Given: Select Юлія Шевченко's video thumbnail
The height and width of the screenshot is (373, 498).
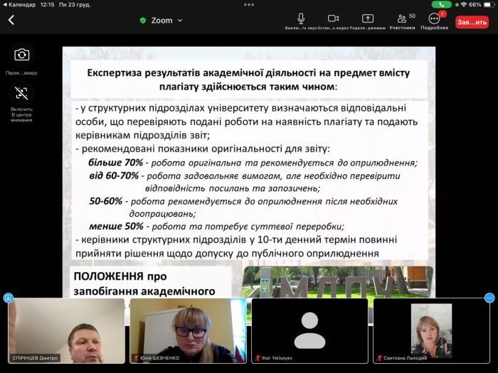Looking at the screenshot, I should click(x=188, y=330).
